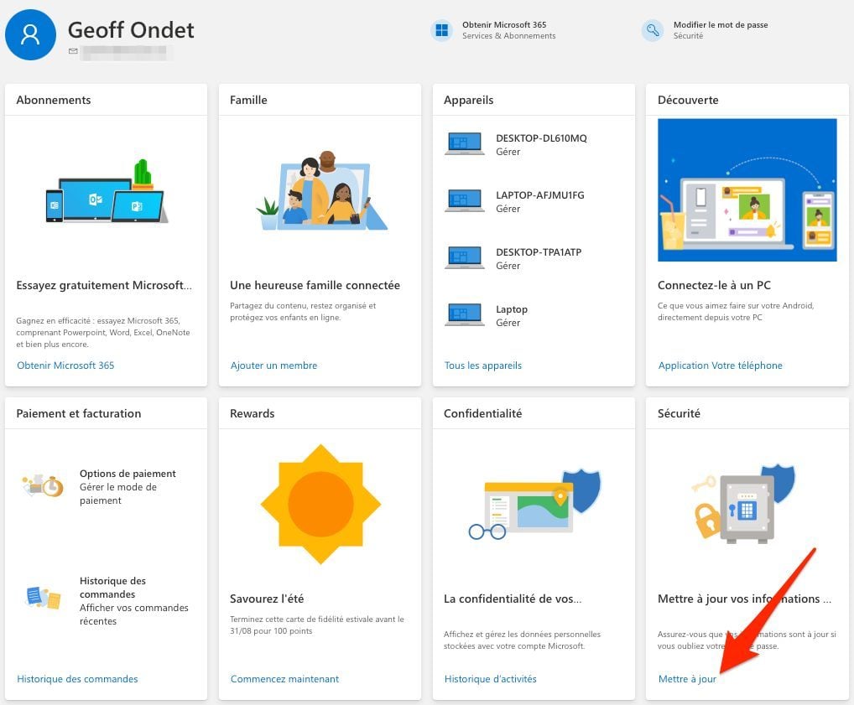
Task: Open Application Votre téléphone link
Action: pos(720,365)
